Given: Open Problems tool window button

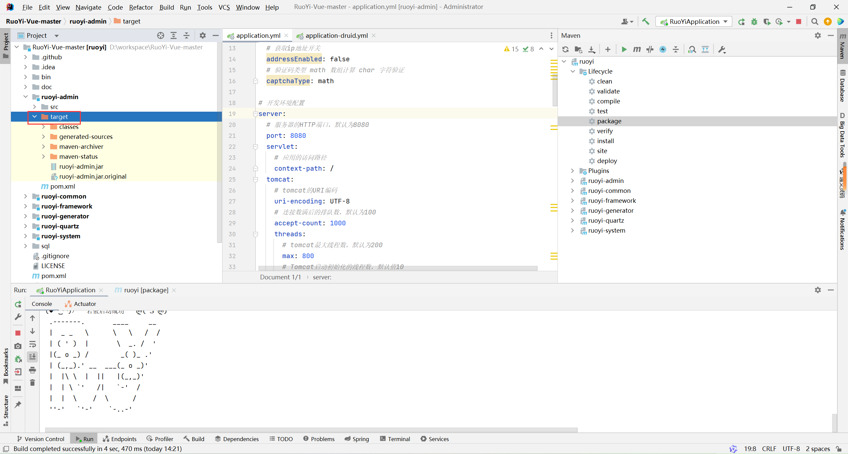Looking at the screenshot, I should click(x=319, y=439).
